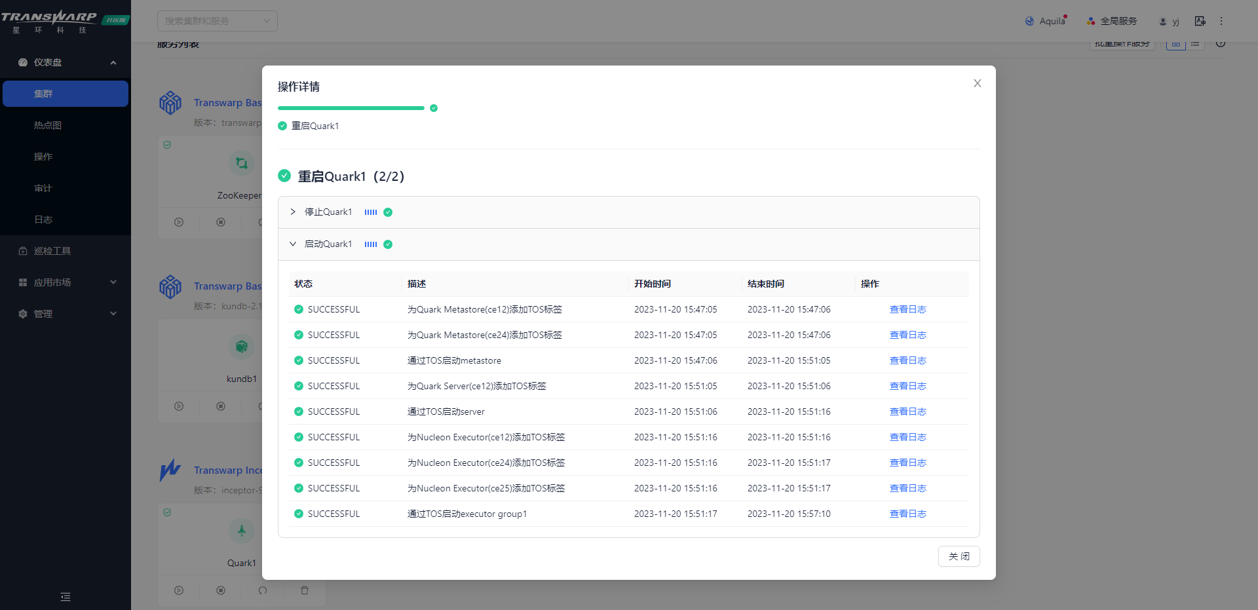1258x610 pixels.
Task: Open log for 通过TOS启动metastore
Action: tap(907, 360)
